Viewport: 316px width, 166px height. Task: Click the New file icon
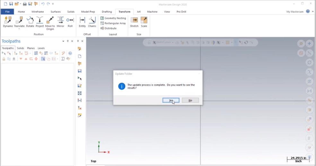[5, 4]
